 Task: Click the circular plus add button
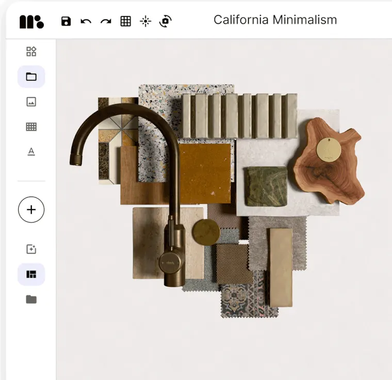click(31, 210)
